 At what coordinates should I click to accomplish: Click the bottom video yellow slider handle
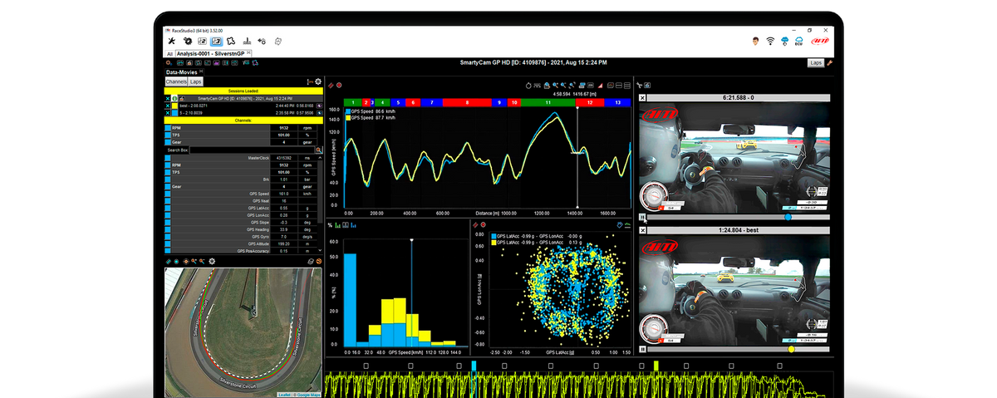[791, 349]
